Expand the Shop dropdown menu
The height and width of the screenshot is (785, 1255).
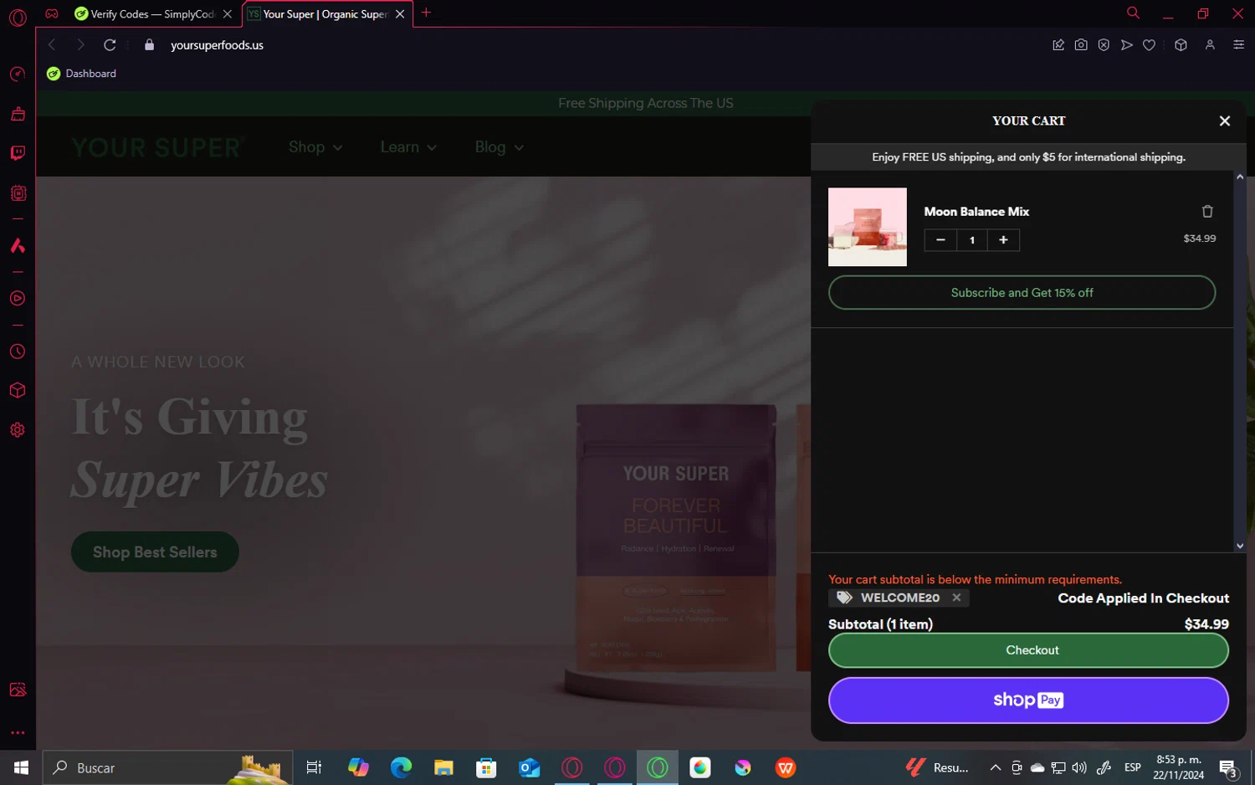[x=315, y=147]
